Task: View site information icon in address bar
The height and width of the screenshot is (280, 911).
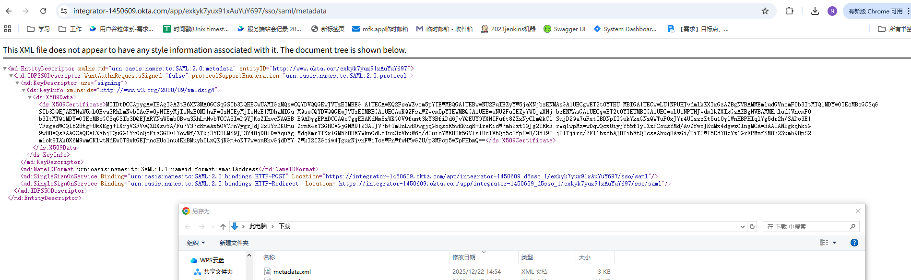Action: [x=64, y=11]
